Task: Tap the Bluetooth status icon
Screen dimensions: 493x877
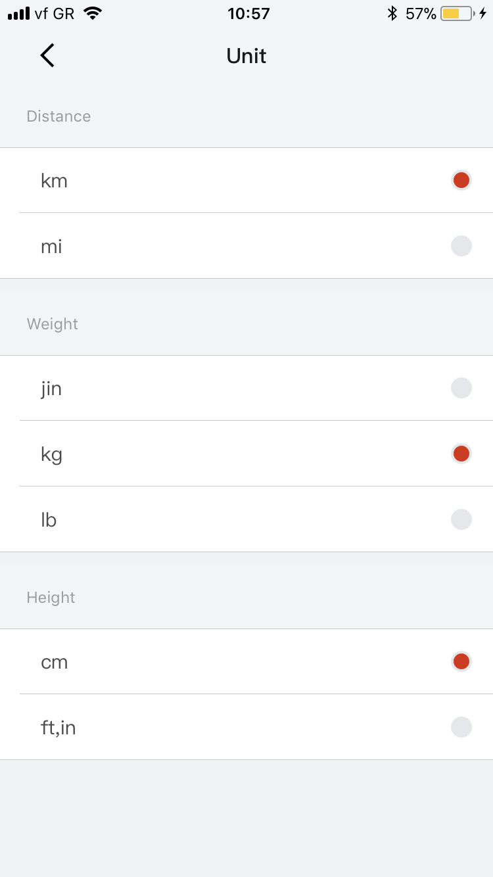Action: pos(392,13)
